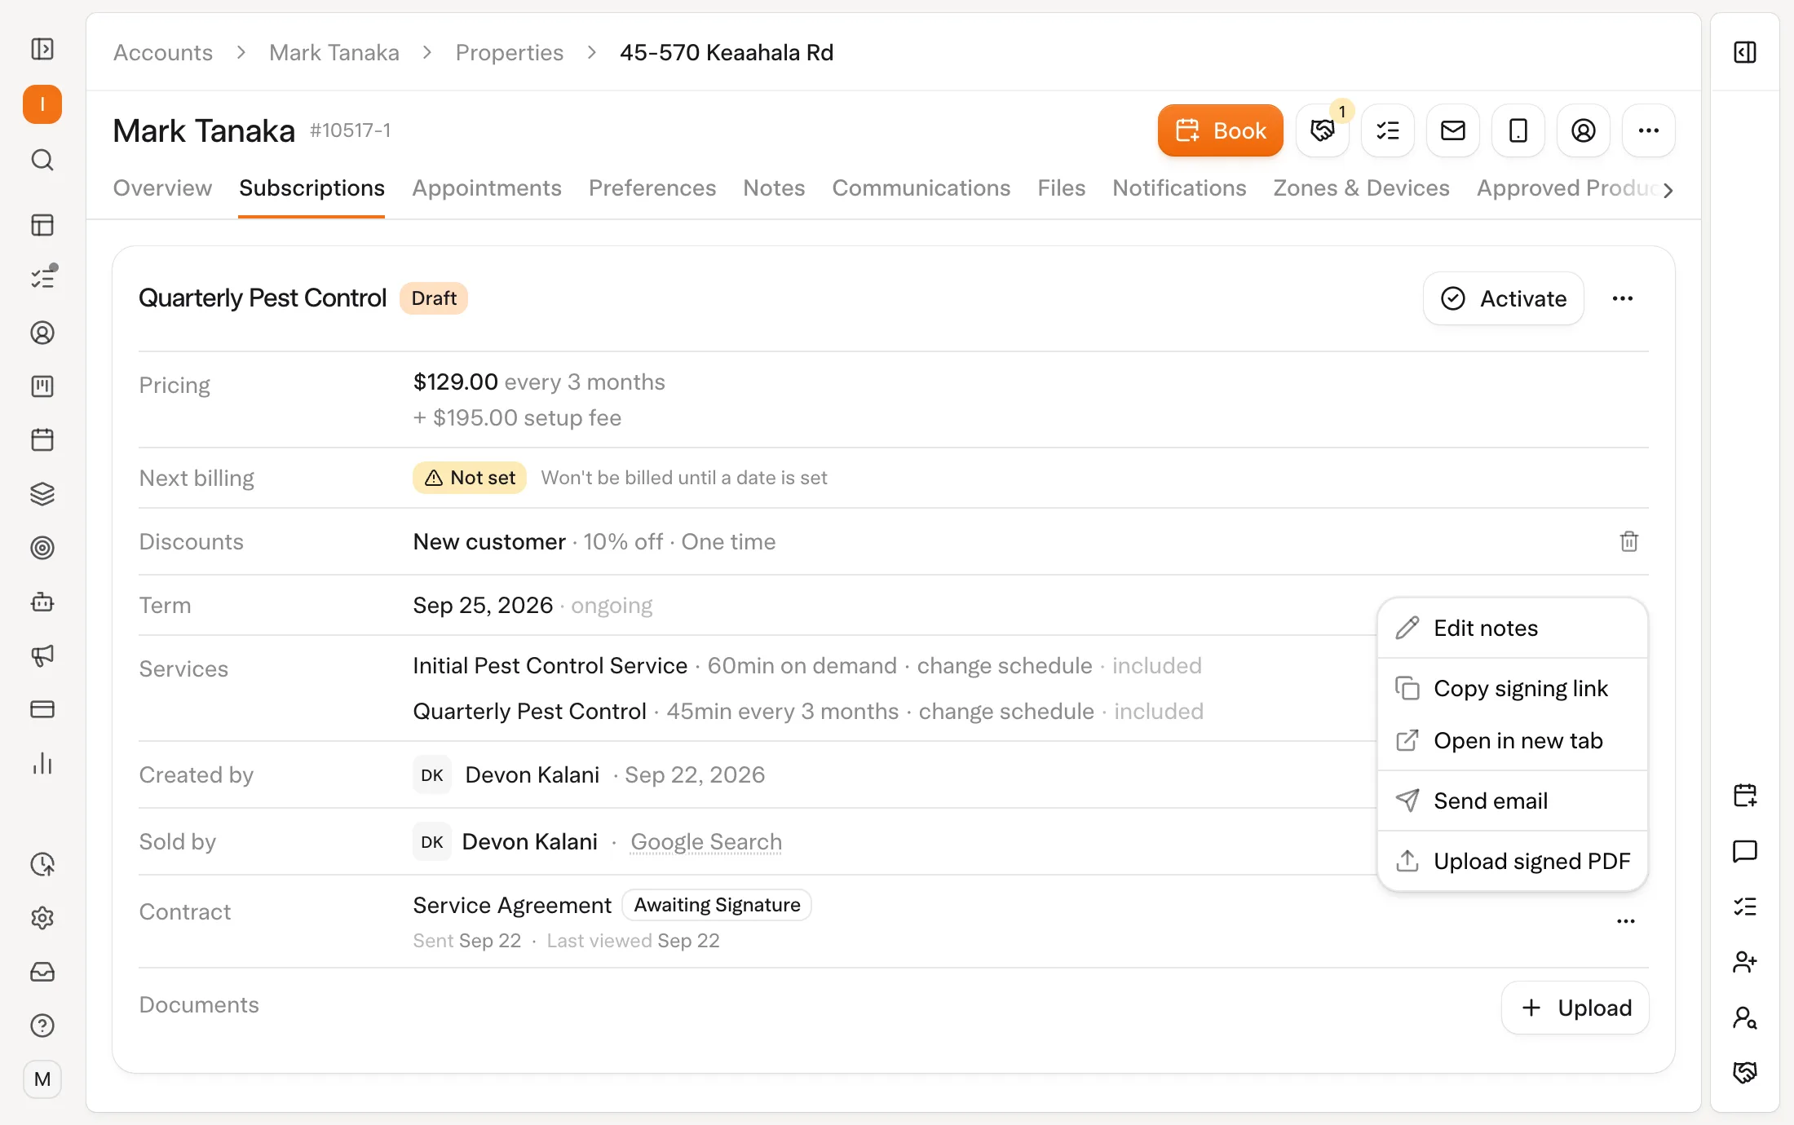1794x1125 pixels.
Task: Open the layers stack icon in sidebar
Action: pos(42,494)
